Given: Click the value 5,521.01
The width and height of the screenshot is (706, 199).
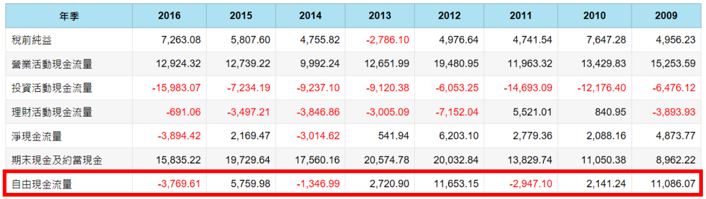Looking at the screenshot, I should pos(532,112).
